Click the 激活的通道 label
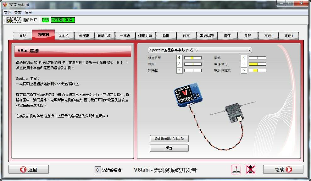The width and height of the screenshot is (311, 181). 112,170
